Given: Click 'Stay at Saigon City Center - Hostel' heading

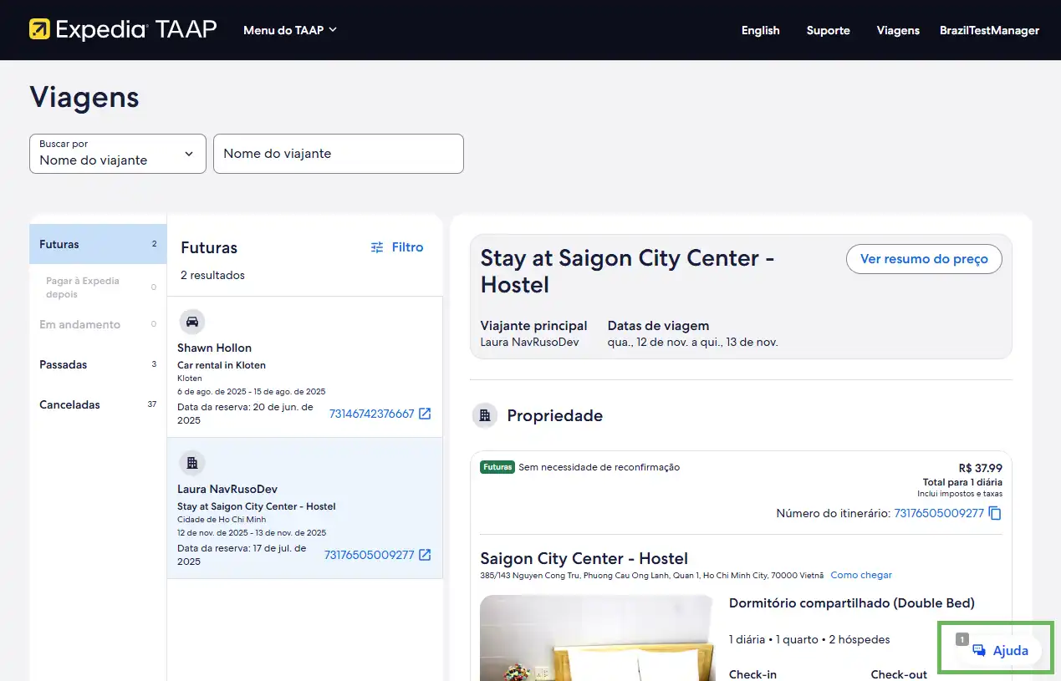Looking at the screenshot, I should pyautogui.click(x=627, y=271).
